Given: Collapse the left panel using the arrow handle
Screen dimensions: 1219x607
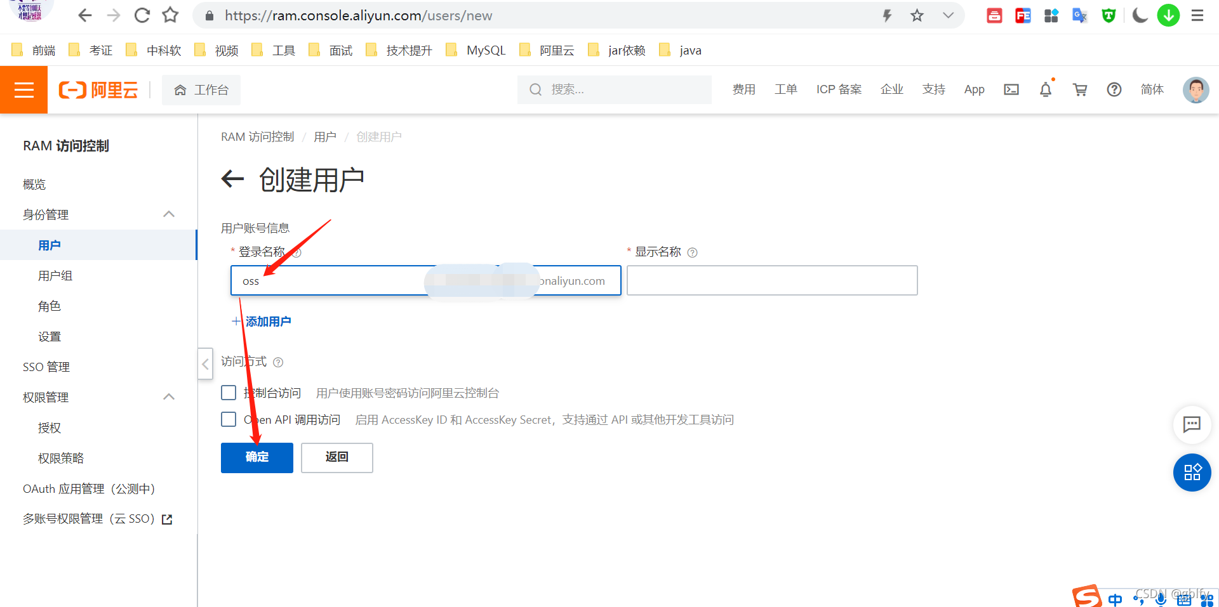Looking at the screenshot, I should coord(205,364).
